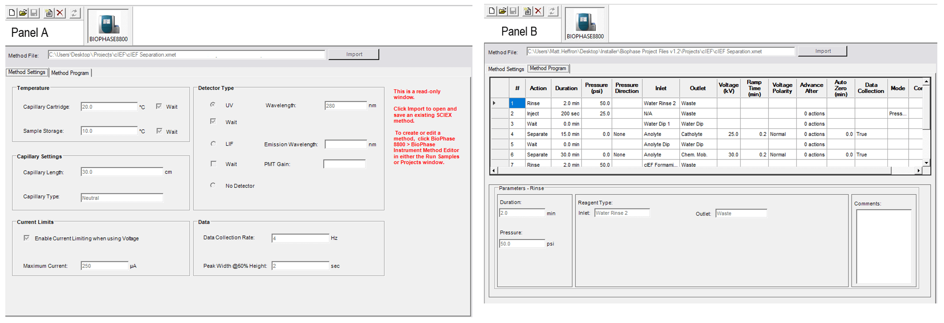
Task: Select row 1 Rinse in method table
Action: (707, 103)
